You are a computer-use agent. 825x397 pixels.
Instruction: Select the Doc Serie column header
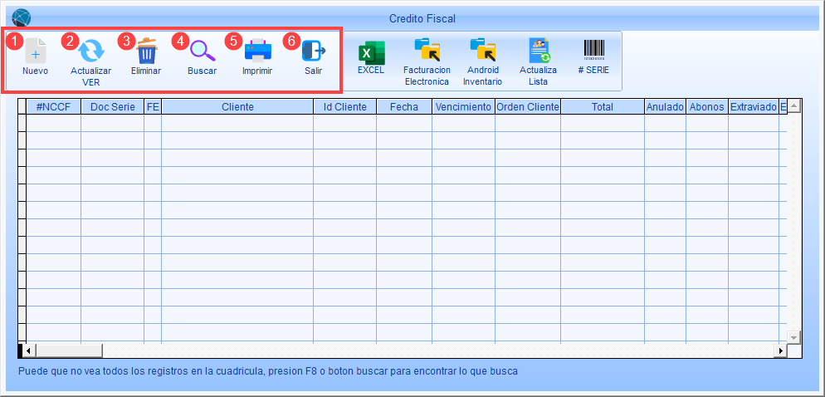tap(113, 107)
